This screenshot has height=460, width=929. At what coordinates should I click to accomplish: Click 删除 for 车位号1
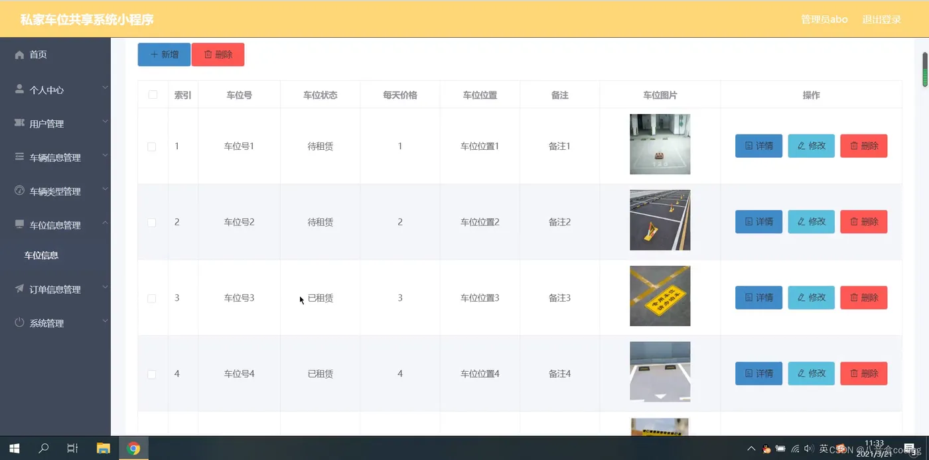tap(863, 146)
